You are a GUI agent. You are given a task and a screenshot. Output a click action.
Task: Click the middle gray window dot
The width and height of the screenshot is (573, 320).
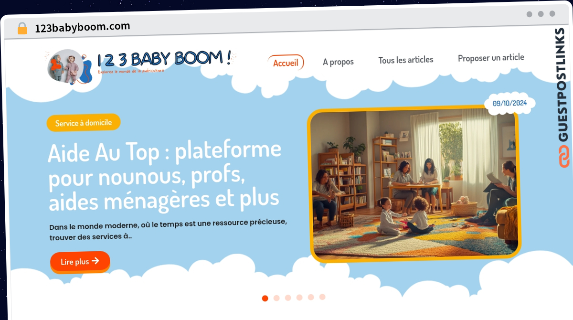pos(541,14)
